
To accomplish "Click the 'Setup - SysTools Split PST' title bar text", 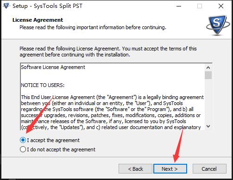I will pos(47,6).
